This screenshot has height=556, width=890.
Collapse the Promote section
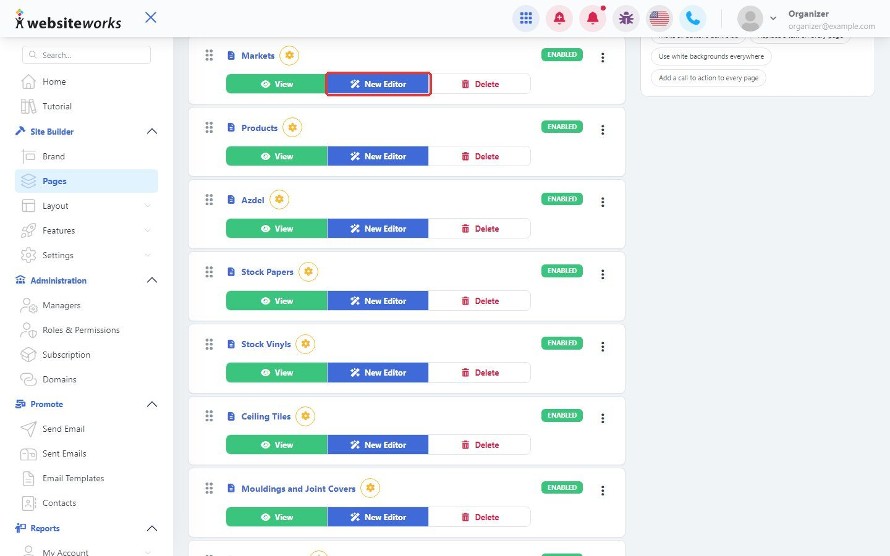coord(151,404)
